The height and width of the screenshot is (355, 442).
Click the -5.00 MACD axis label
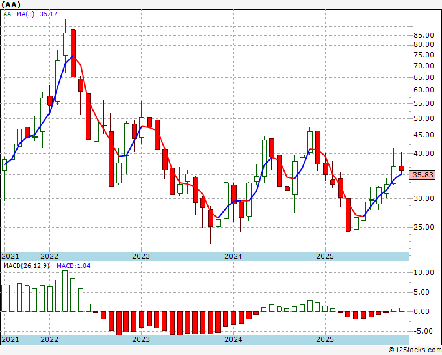click(424, 331)
